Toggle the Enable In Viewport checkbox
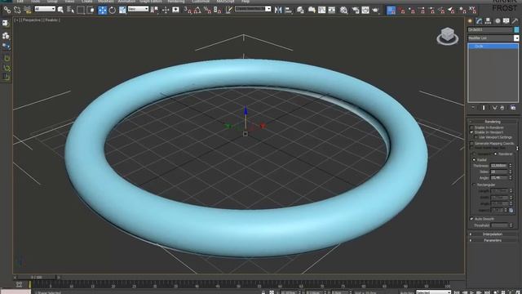522x294 pixels. [471, 132]
